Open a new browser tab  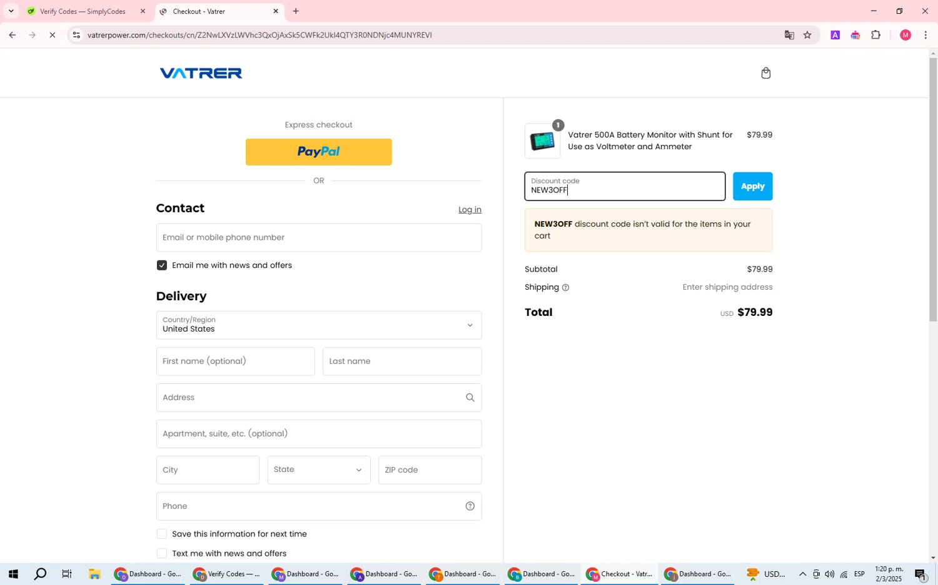[x=296, y=11]
